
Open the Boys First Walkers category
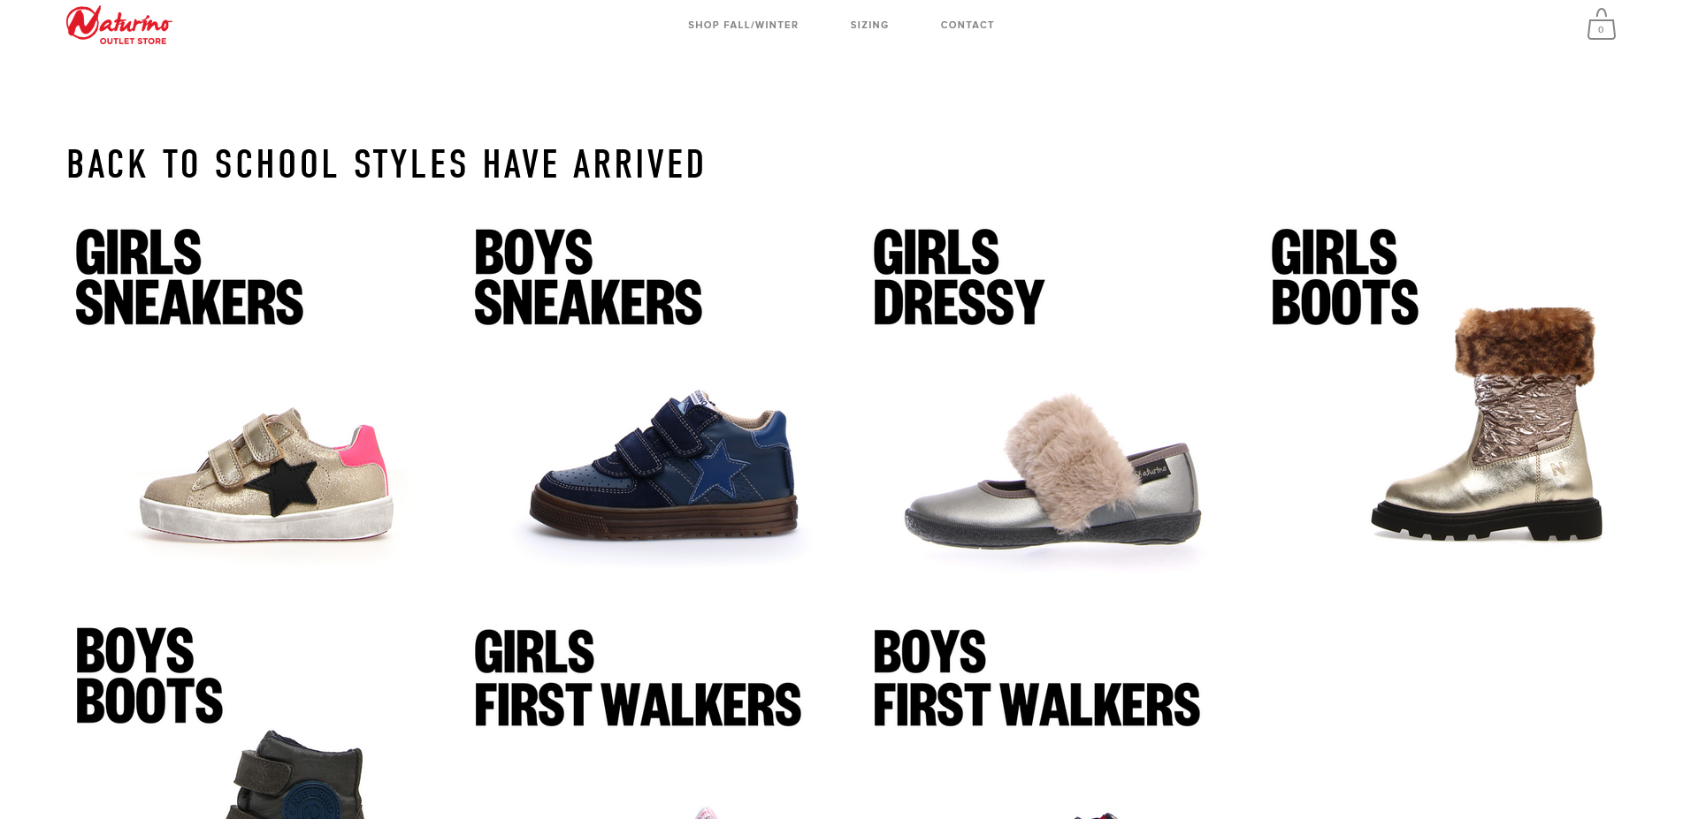click(1037, 679)
